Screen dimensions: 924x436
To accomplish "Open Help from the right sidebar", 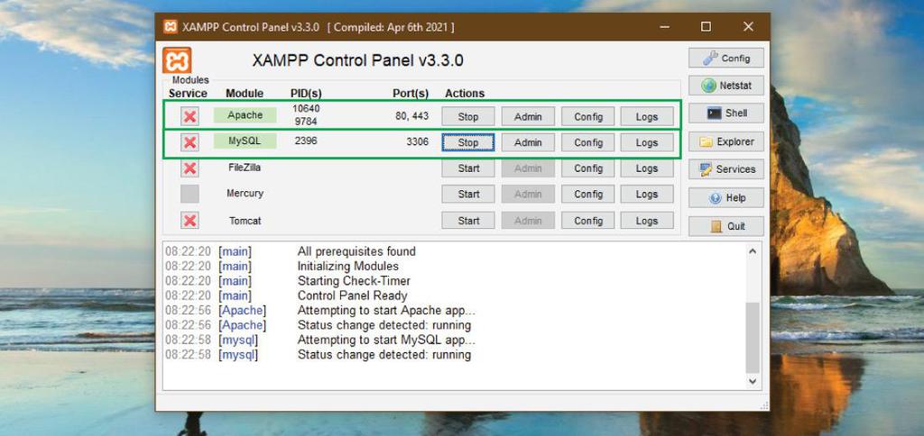I will [726, 197].
